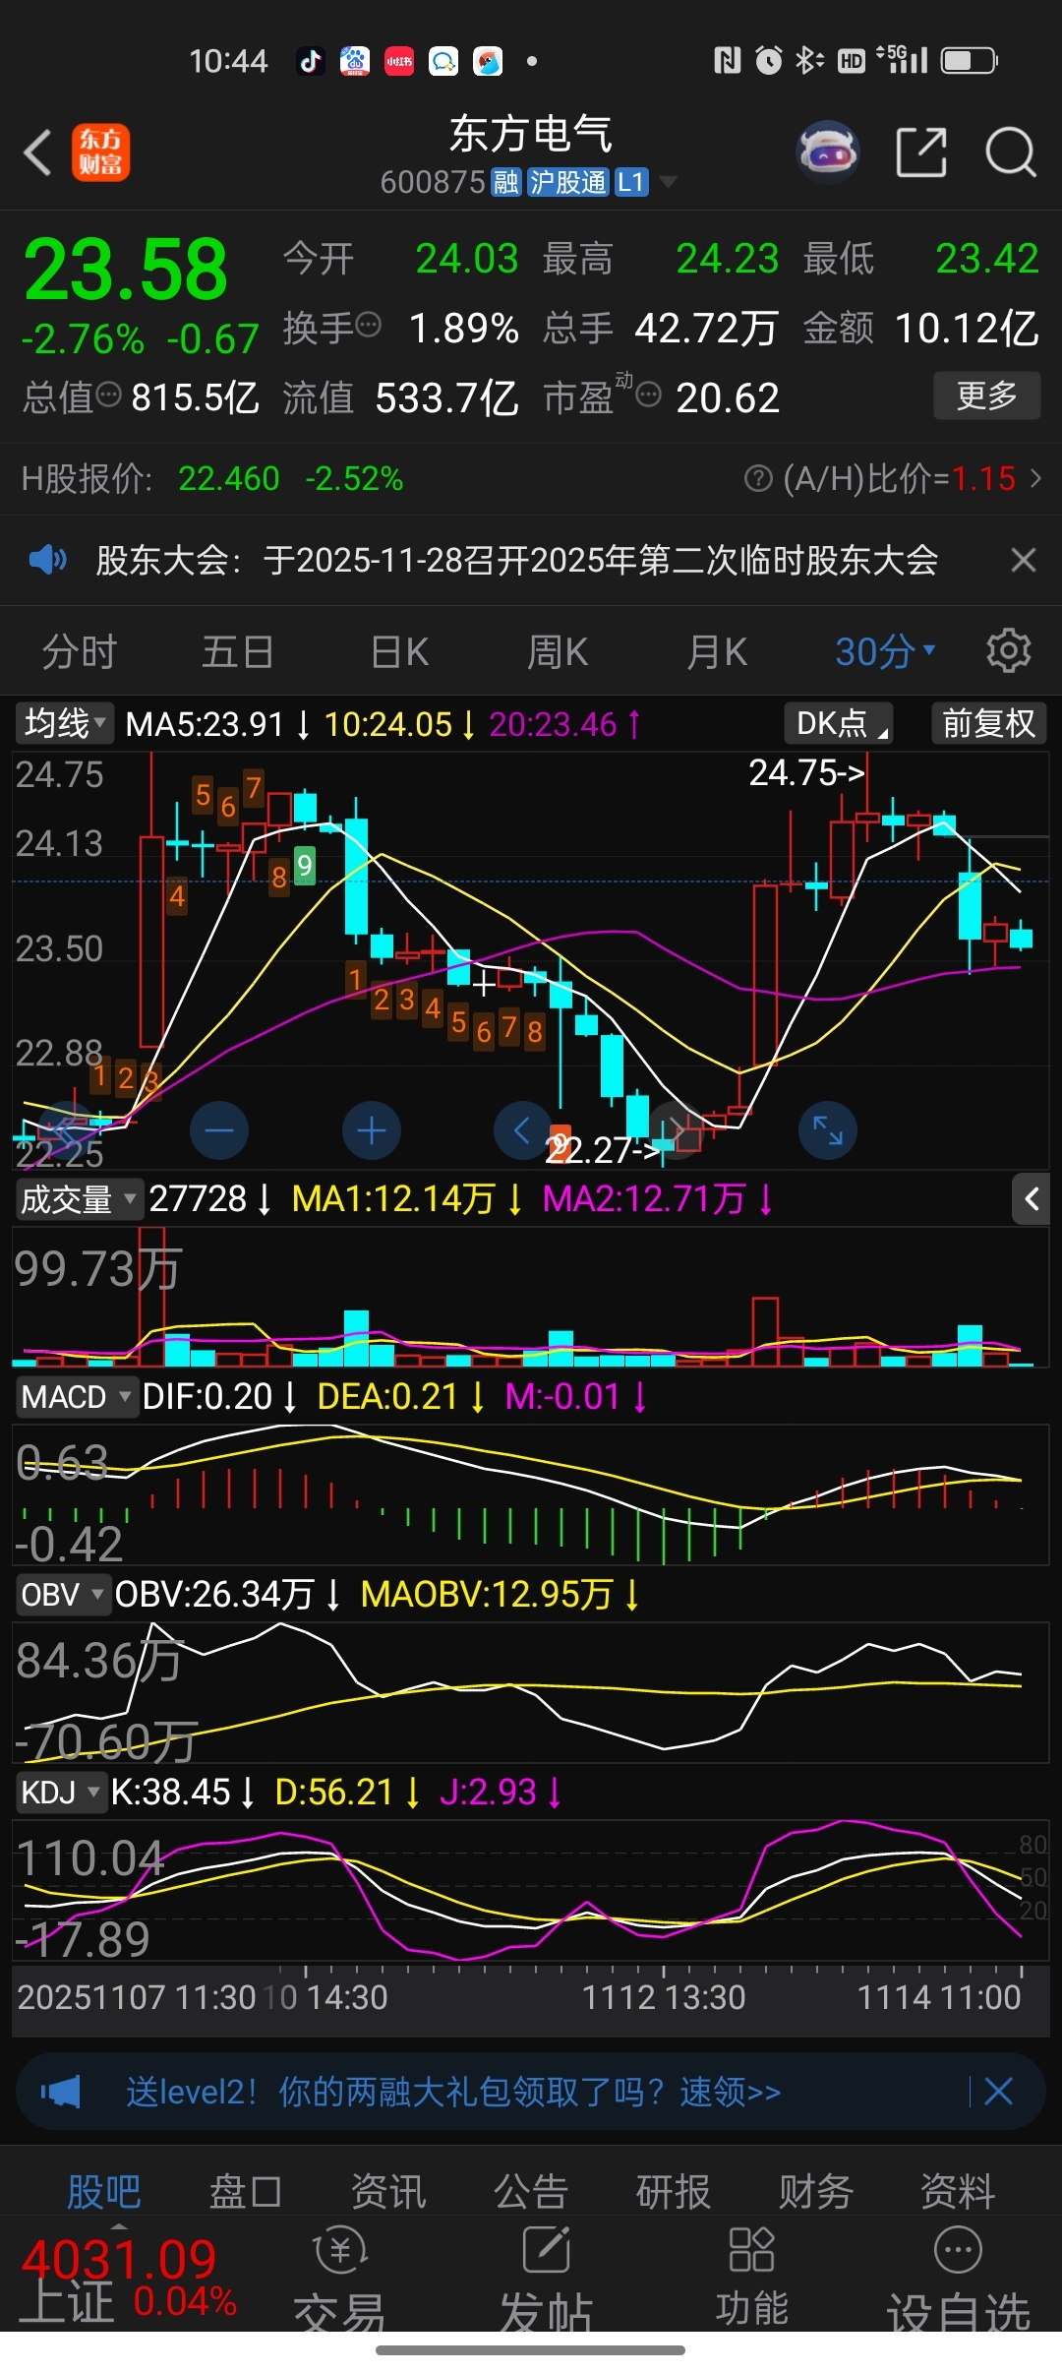Open the 股东大会 announcement text
The width and height of the screenshot is (1062, 2373).
[517, 561]
